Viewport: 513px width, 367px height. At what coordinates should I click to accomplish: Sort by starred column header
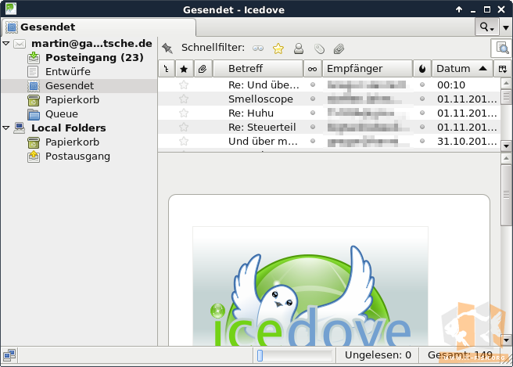point(185,68)
